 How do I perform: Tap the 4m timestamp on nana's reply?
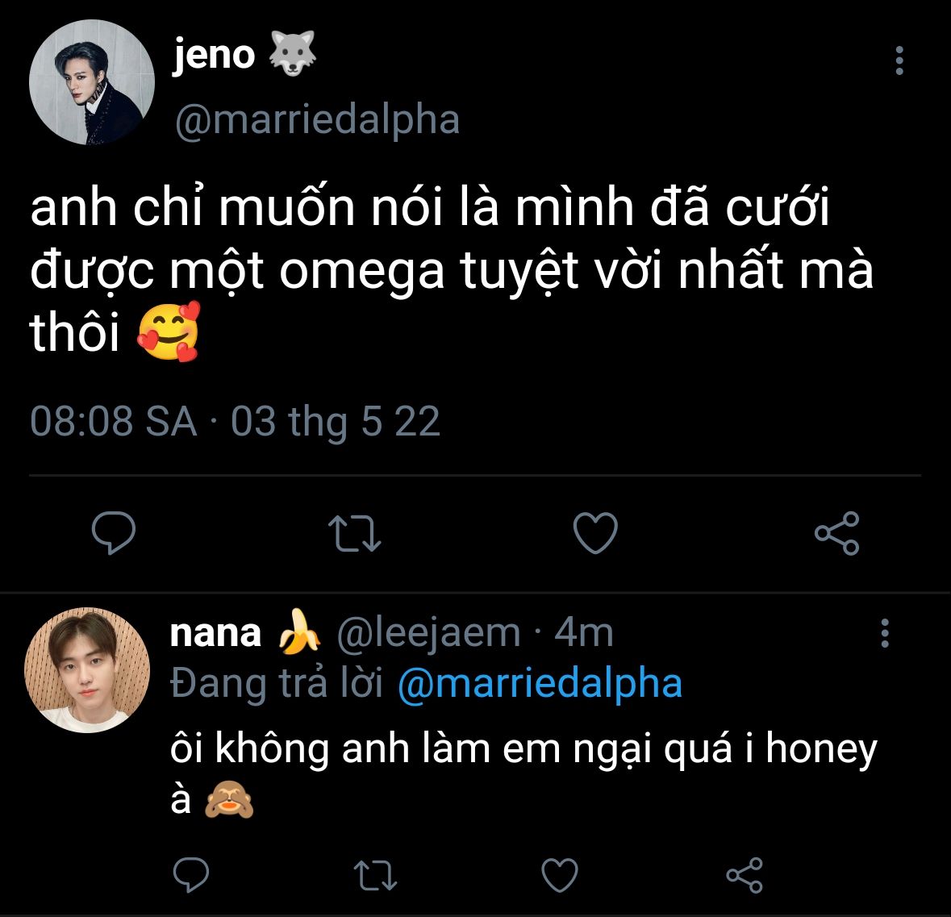tap(584, 633)
